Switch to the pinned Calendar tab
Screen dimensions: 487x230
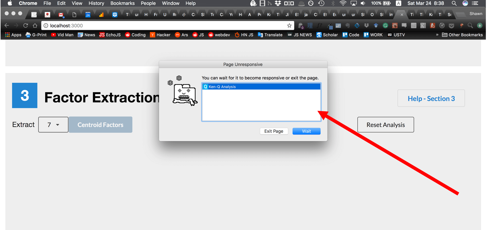click(88, 15)
